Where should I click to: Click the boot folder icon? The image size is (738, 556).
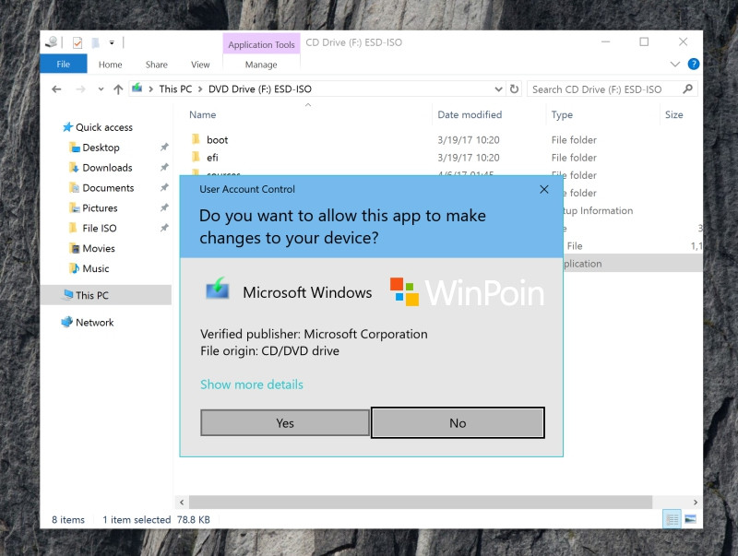196,139
